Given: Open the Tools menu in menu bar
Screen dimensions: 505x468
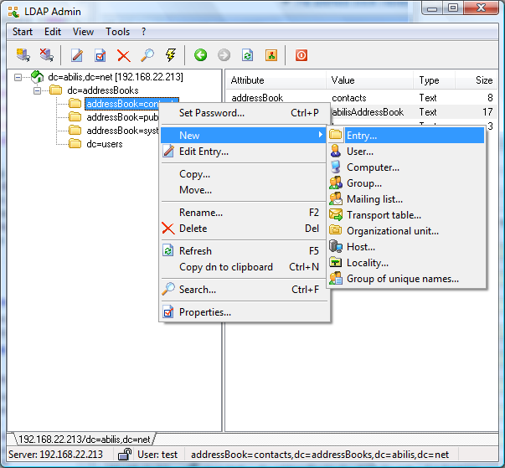Looking at the screenshot, I should [x=117, y=32].
